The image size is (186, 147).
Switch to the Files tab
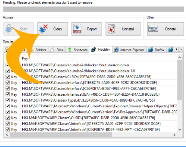[57, 50]
